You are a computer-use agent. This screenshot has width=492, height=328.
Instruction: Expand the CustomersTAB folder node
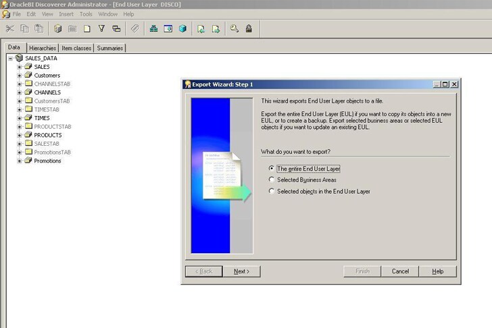point(20,101)
